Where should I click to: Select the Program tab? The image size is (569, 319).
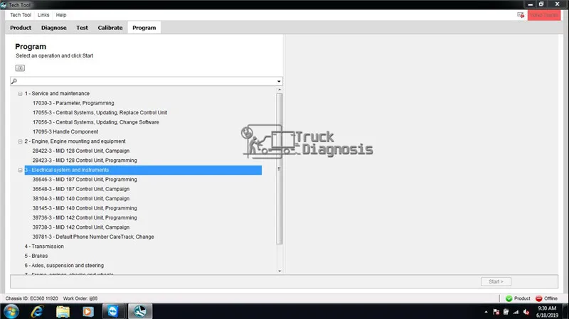point(144,28)
